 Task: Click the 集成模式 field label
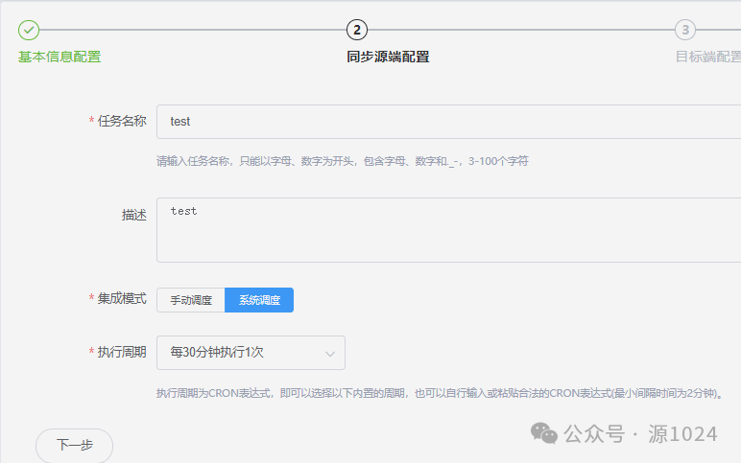(x=122, y=299)
